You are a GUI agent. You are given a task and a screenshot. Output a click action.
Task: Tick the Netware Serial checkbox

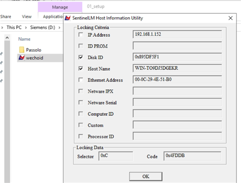(x=81, y=103)
